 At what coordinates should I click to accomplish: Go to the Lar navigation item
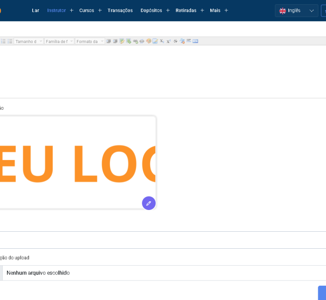[x=36, y=10]
